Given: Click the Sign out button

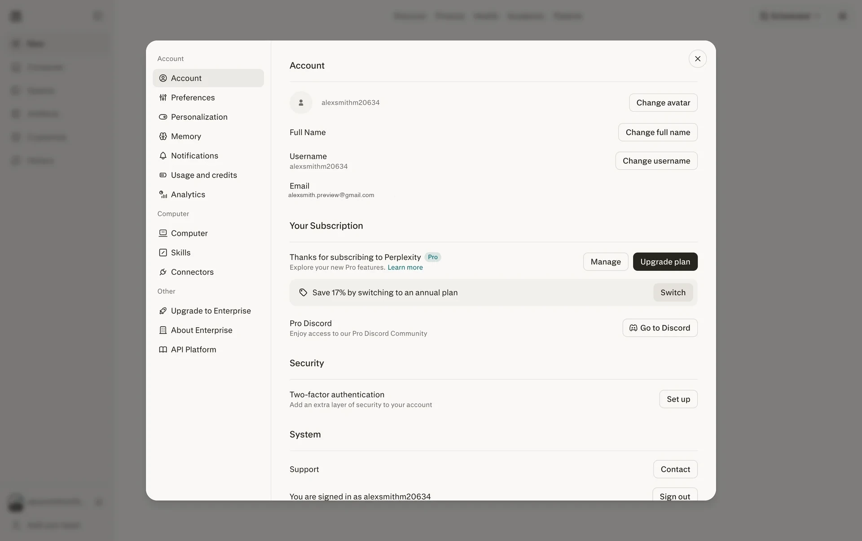Looking at the screenshot, I should pyautogui.click(x=675, y=495).
